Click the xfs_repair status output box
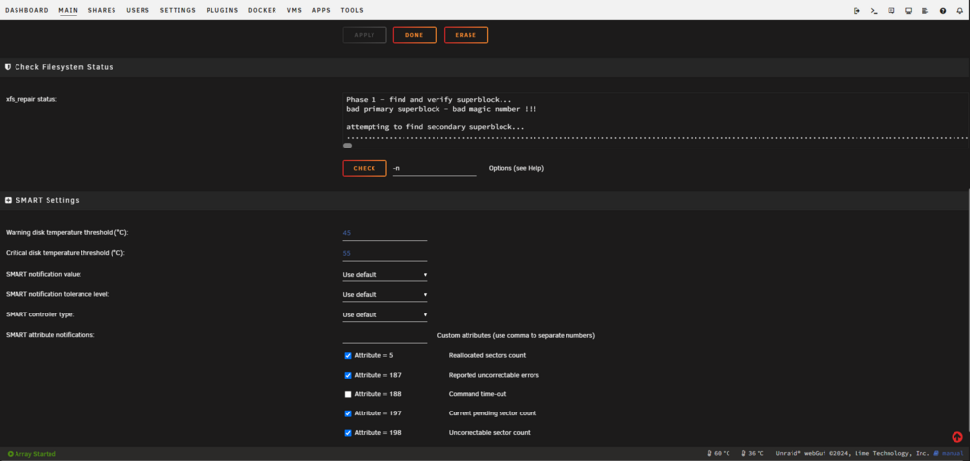 [x=656, y=120]
